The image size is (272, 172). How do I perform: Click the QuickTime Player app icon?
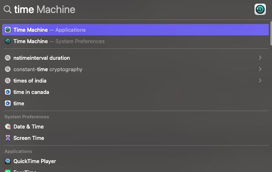coord(8,161)
